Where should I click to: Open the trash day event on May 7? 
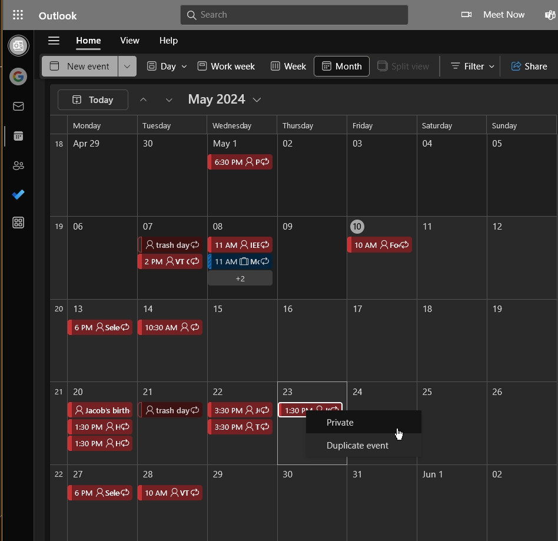click(x=171, y=245)
